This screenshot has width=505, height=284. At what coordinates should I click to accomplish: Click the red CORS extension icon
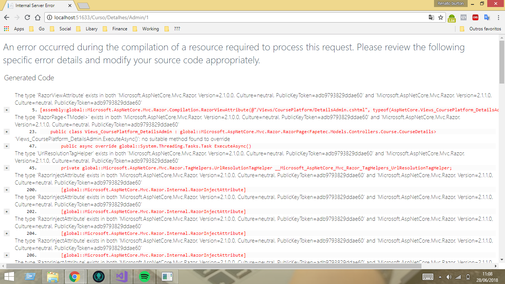pos(475,17)
